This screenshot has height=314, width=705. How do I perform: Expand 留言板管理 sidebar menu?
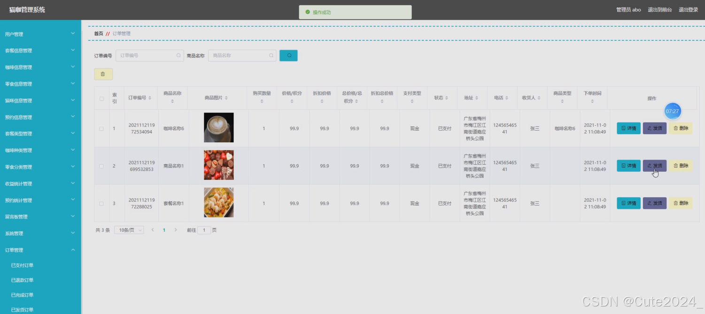click(x=40, y=217)
